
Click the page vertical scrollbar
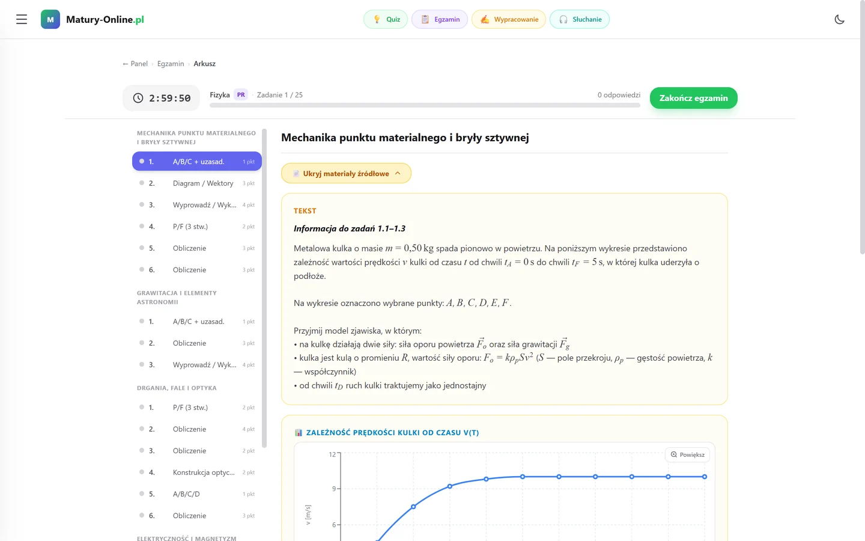863,129
